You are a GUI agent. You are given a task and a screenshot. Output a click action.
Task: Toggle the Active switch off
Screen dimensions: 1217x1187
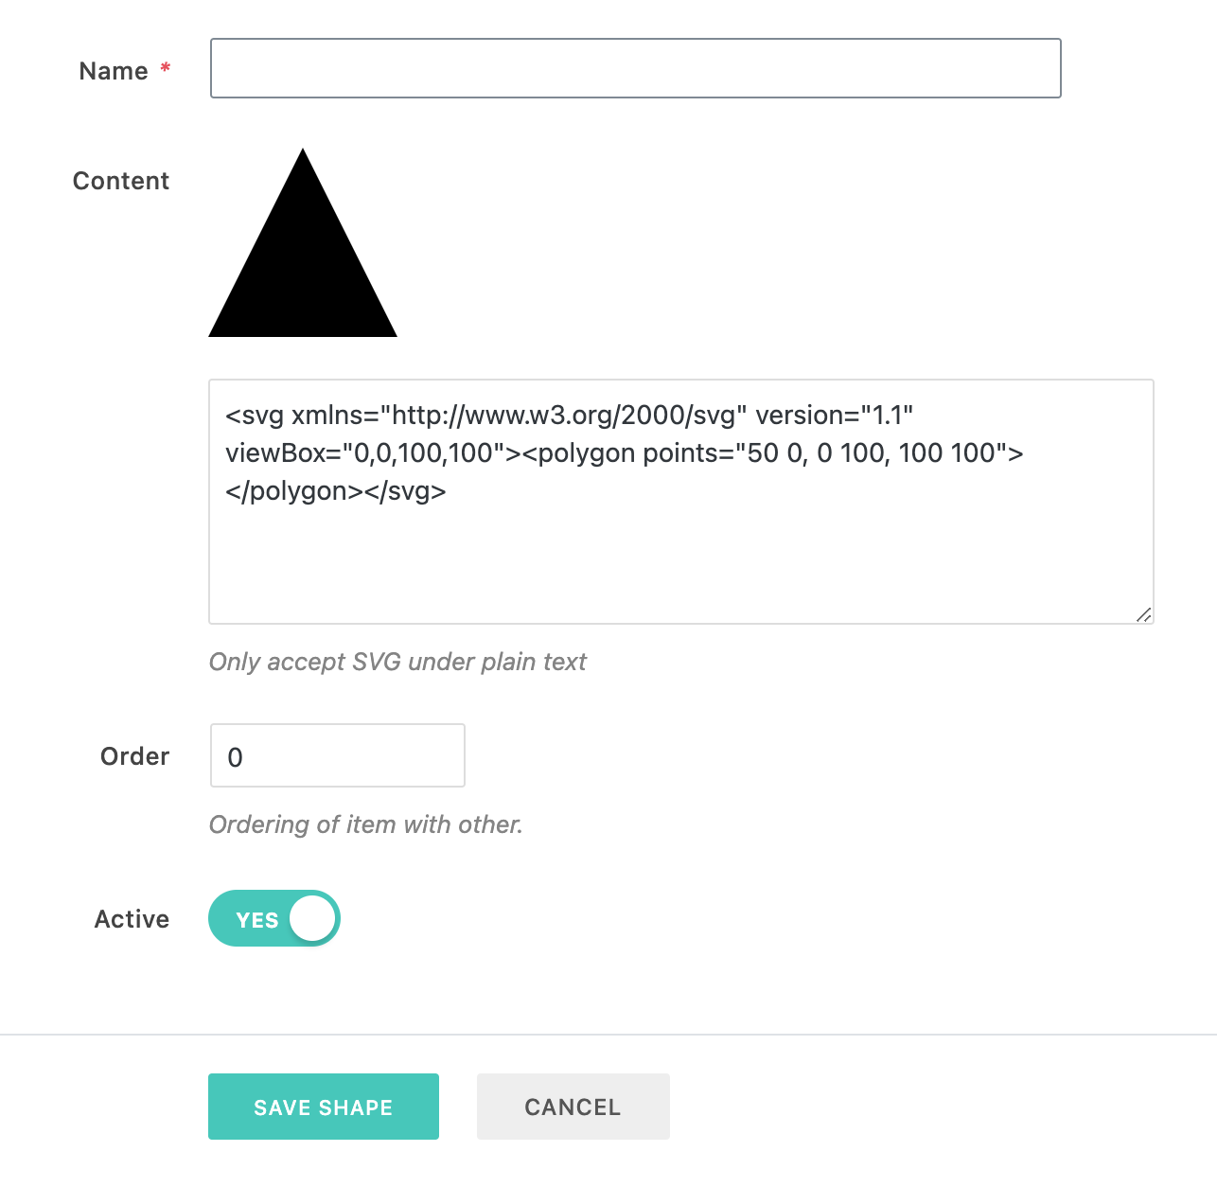(274, 918)
